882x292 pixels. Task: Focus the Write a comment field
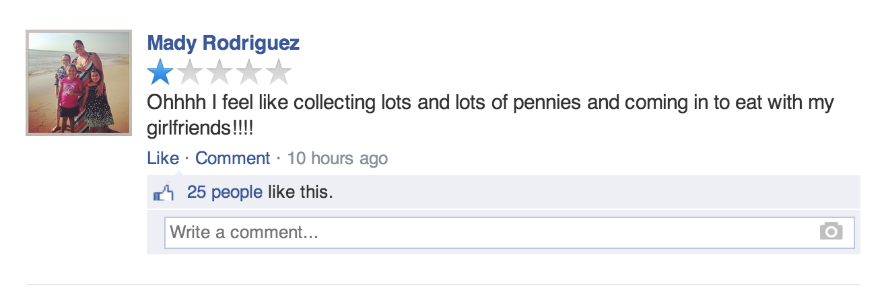point(510,233)
